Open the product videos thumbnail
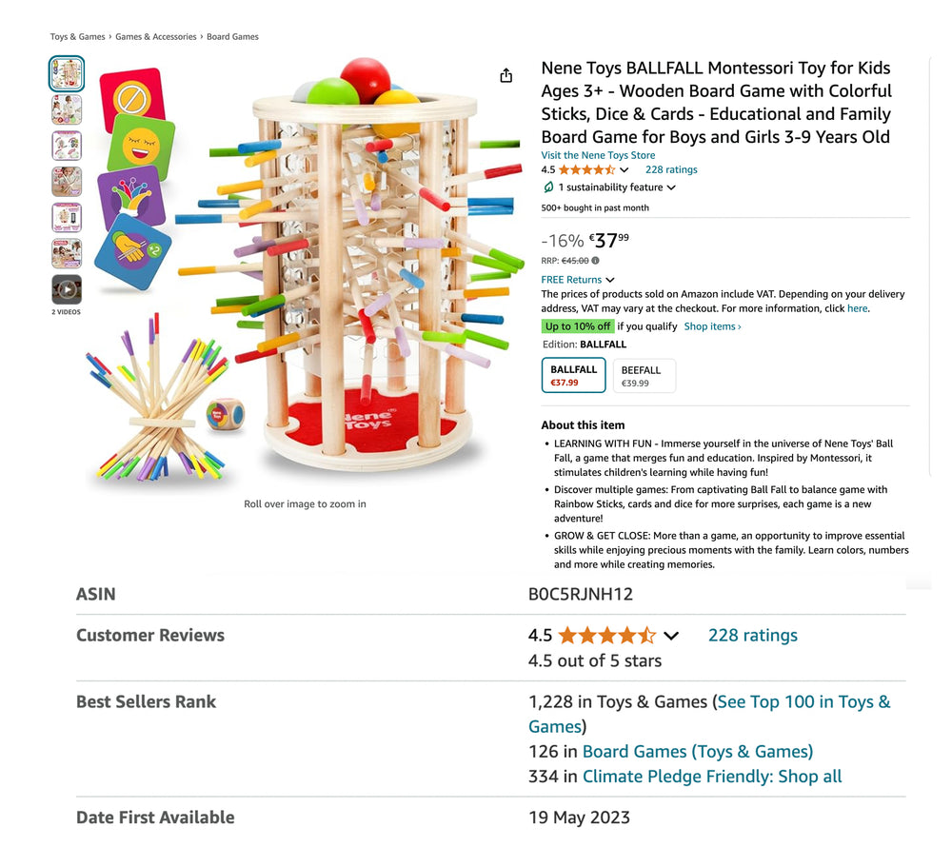This screenshot has height=847, width=952. point(67,289)
